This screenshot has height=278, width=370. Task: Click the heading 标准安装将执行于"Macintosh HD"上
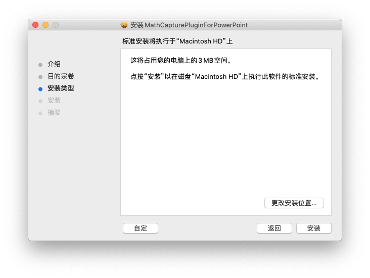tap(177, 41)
